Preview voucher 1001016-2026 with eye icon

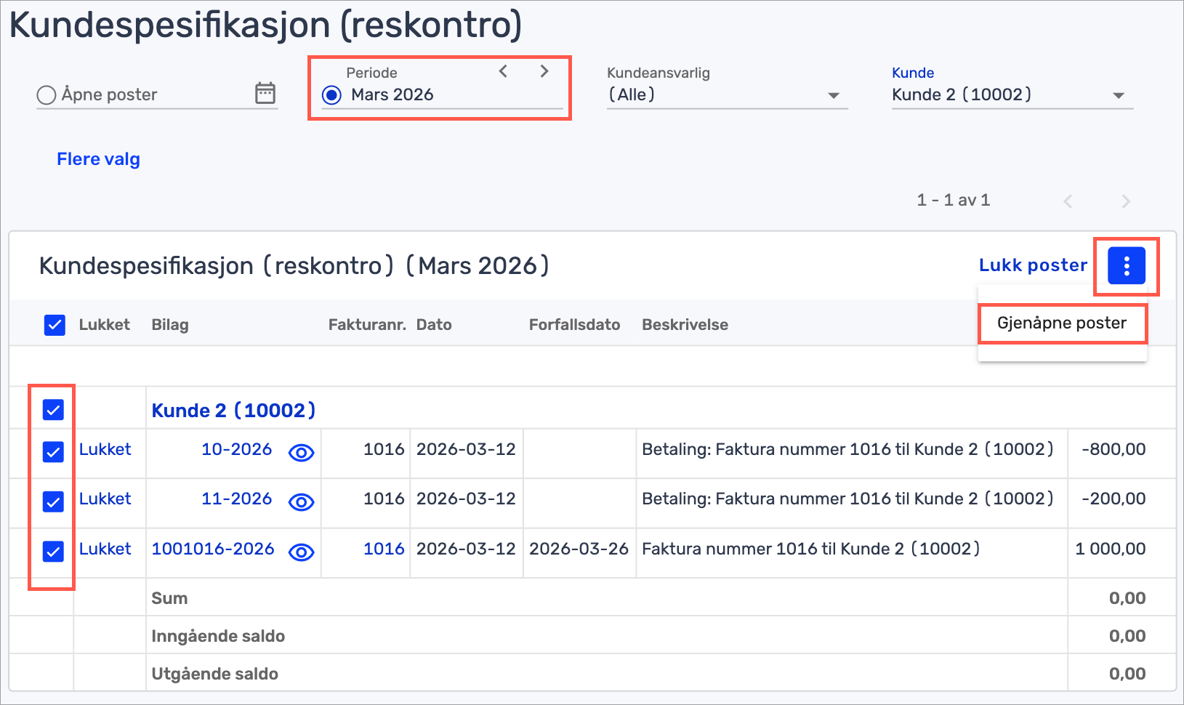click(x=301, y=552)
